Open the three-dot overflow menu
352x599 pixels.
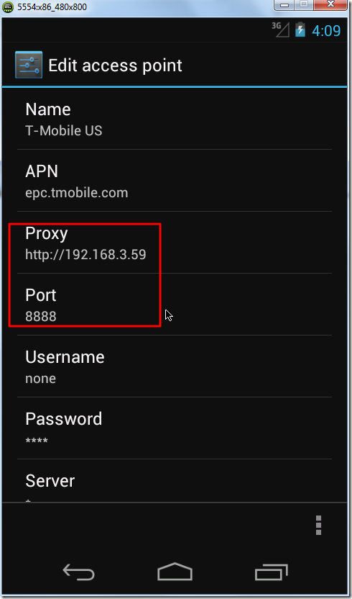(318, 526)
